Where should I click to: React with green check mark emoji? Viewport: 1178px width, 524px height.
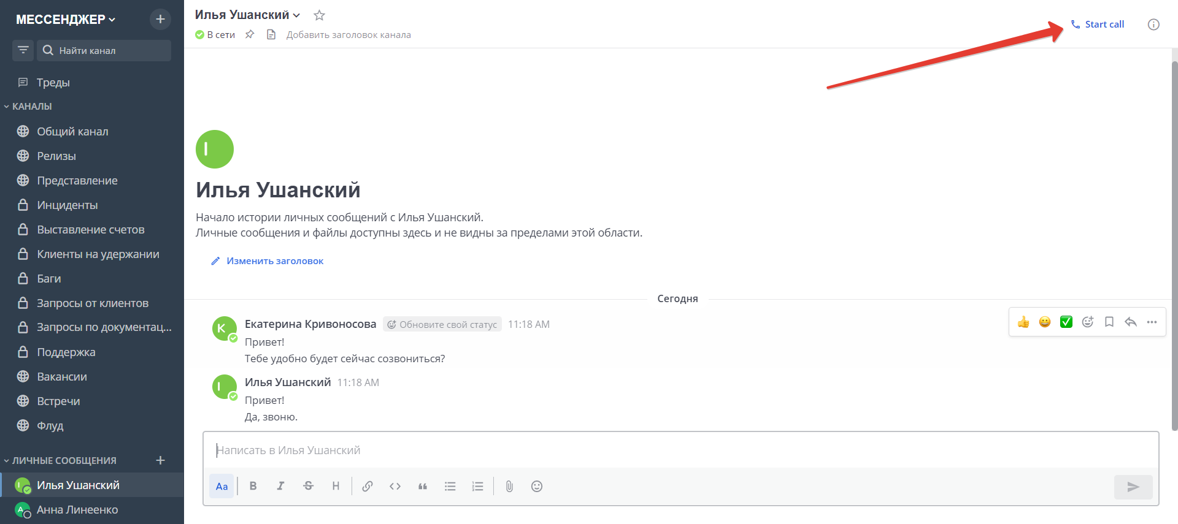1066,322
